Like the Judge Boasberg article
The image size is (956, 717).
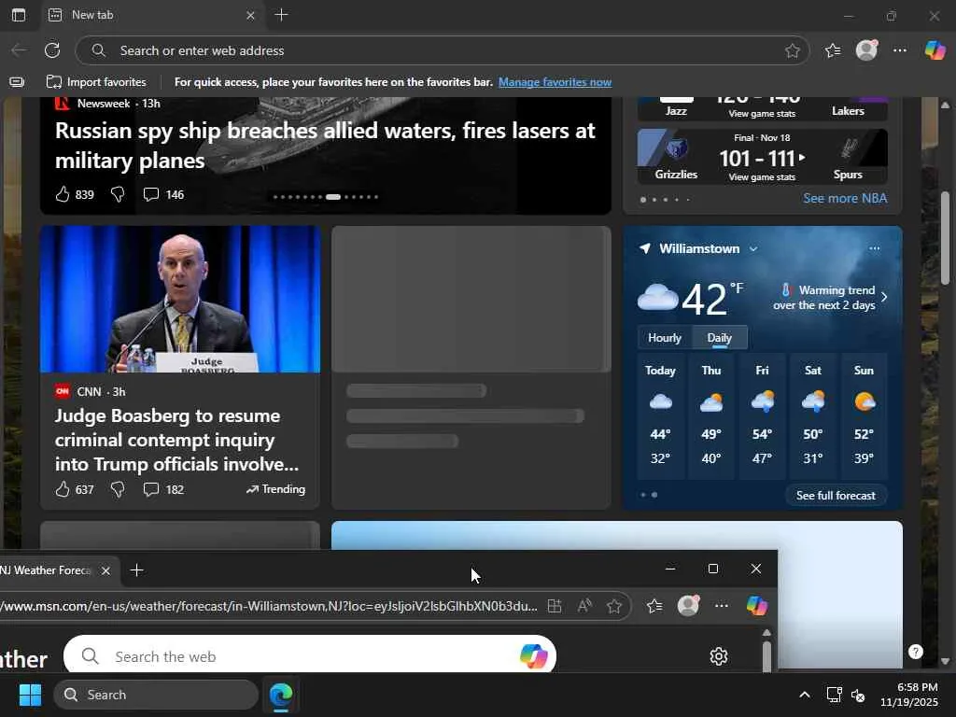[63, 489]
